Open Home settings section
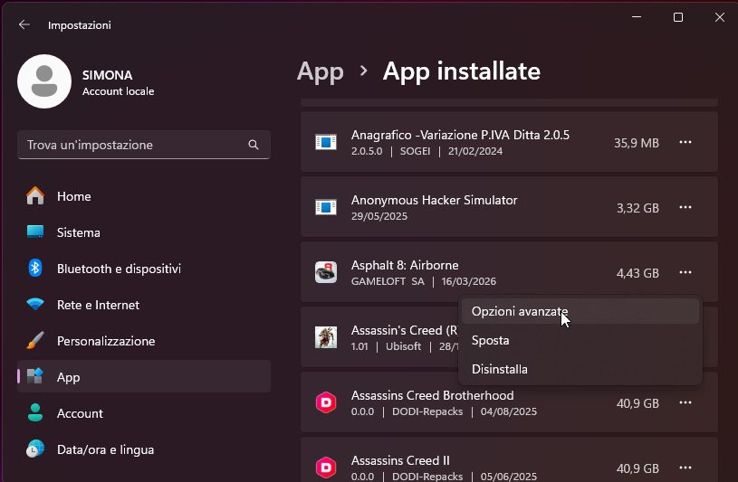Viewport: 738px width, 482px height. click(144, 196)
